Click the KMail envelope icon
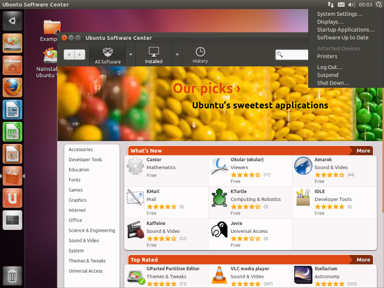The width and height of the screenshot is (384, 288). 135,197
